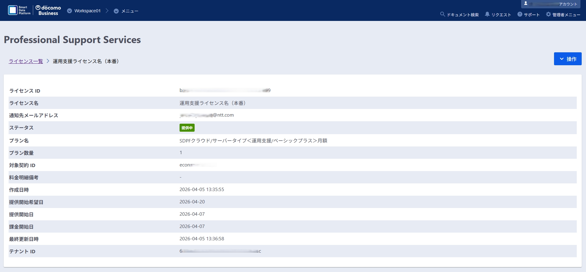
Task: Click the docomo Business logo
Action: click(48, 10)
